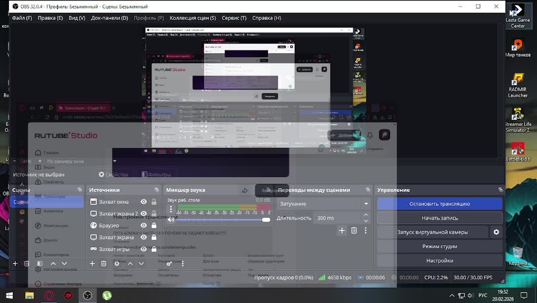
Task: Pop out the Сцены dock panel
Action: (x=80, y=189)
